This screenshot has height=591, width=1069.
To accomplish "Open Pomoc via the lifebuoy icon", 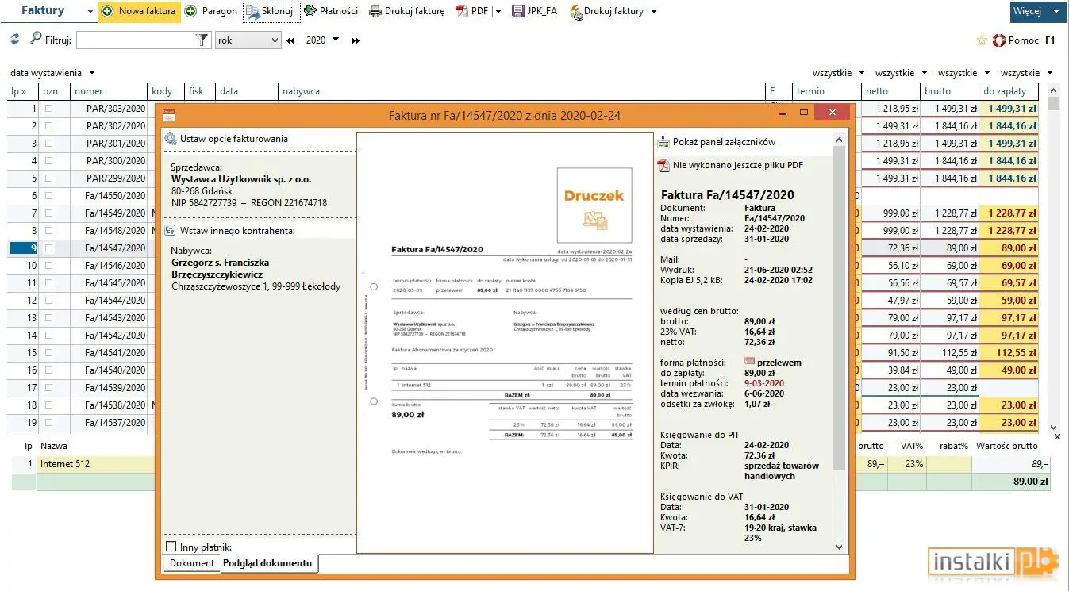I will click(998, 40).
